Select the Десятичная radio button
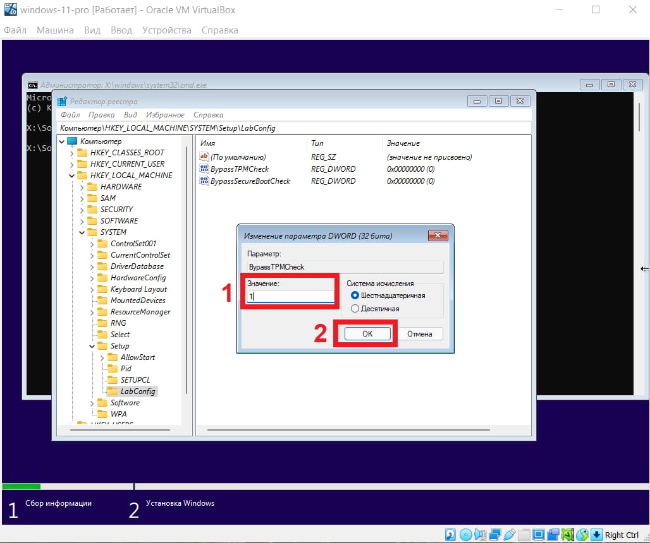This screenshot has height=543, width=650. pyautogui.click(x=355, y=309)
